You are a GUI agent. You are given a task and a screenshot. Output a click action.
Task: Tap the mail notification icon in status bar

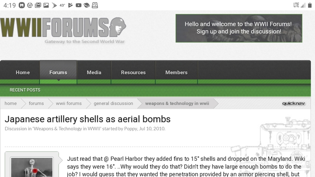[38, 5]
